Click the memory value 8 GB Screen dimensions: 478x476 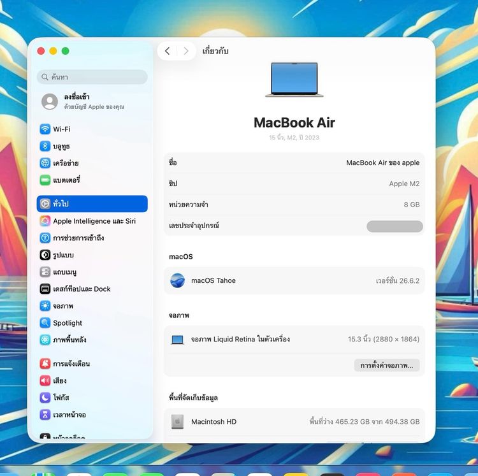click(x=412, y=205)
